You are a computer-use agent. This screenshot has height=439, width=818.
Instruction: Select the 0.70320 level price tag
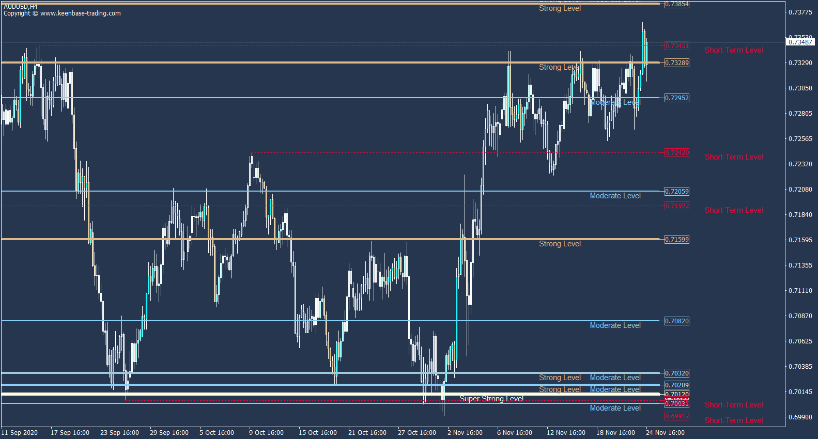(676, 373)
